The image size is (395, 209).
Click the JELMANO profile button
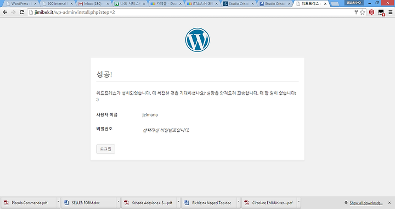click(354, 3)
